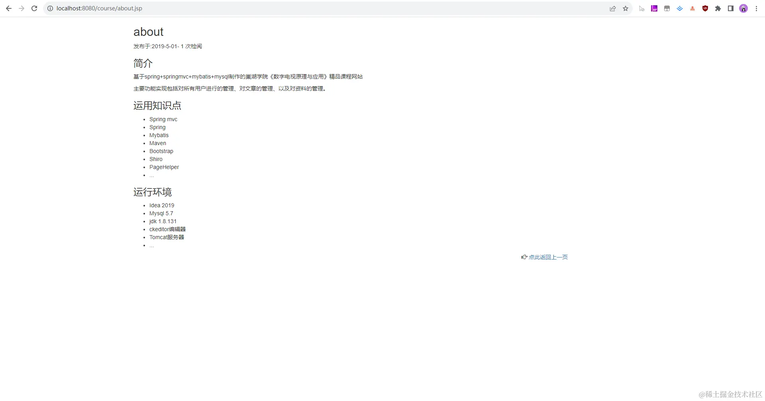Click the pointing hand icon beside the return link
Screen dimensions: 765x401
point(524,257)
